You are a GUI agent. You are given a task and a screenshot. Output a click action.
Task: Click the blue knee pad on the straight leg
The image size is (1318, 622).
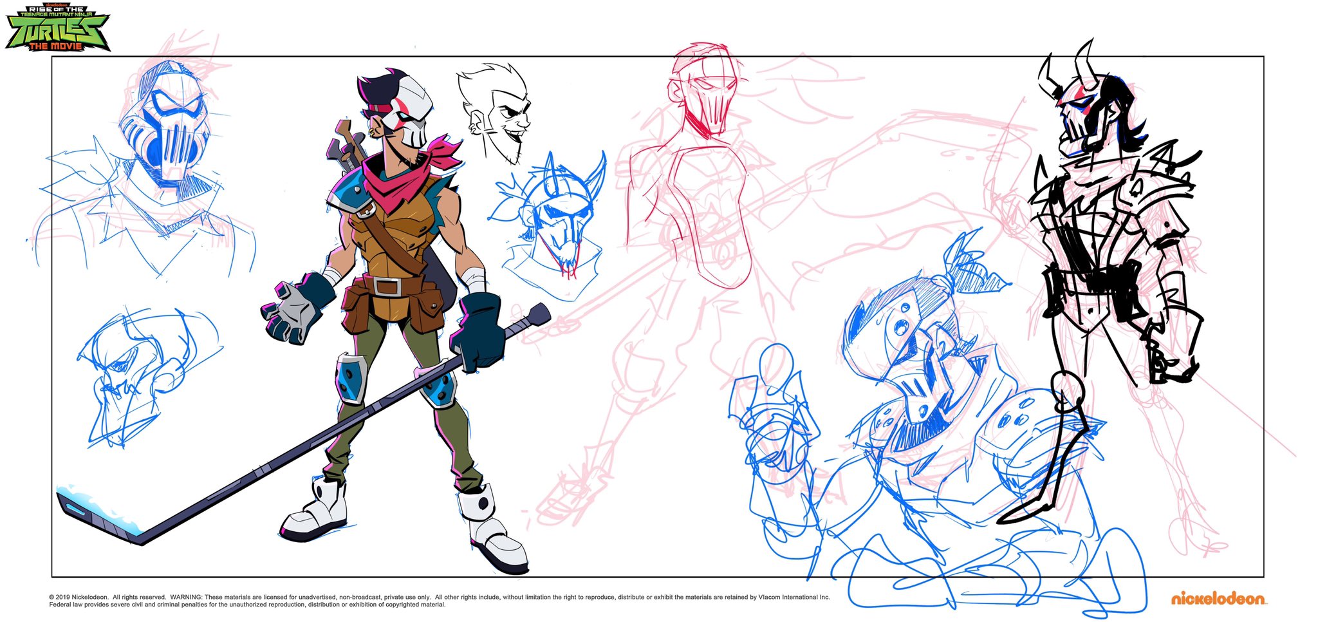click(x=351, y=379)
